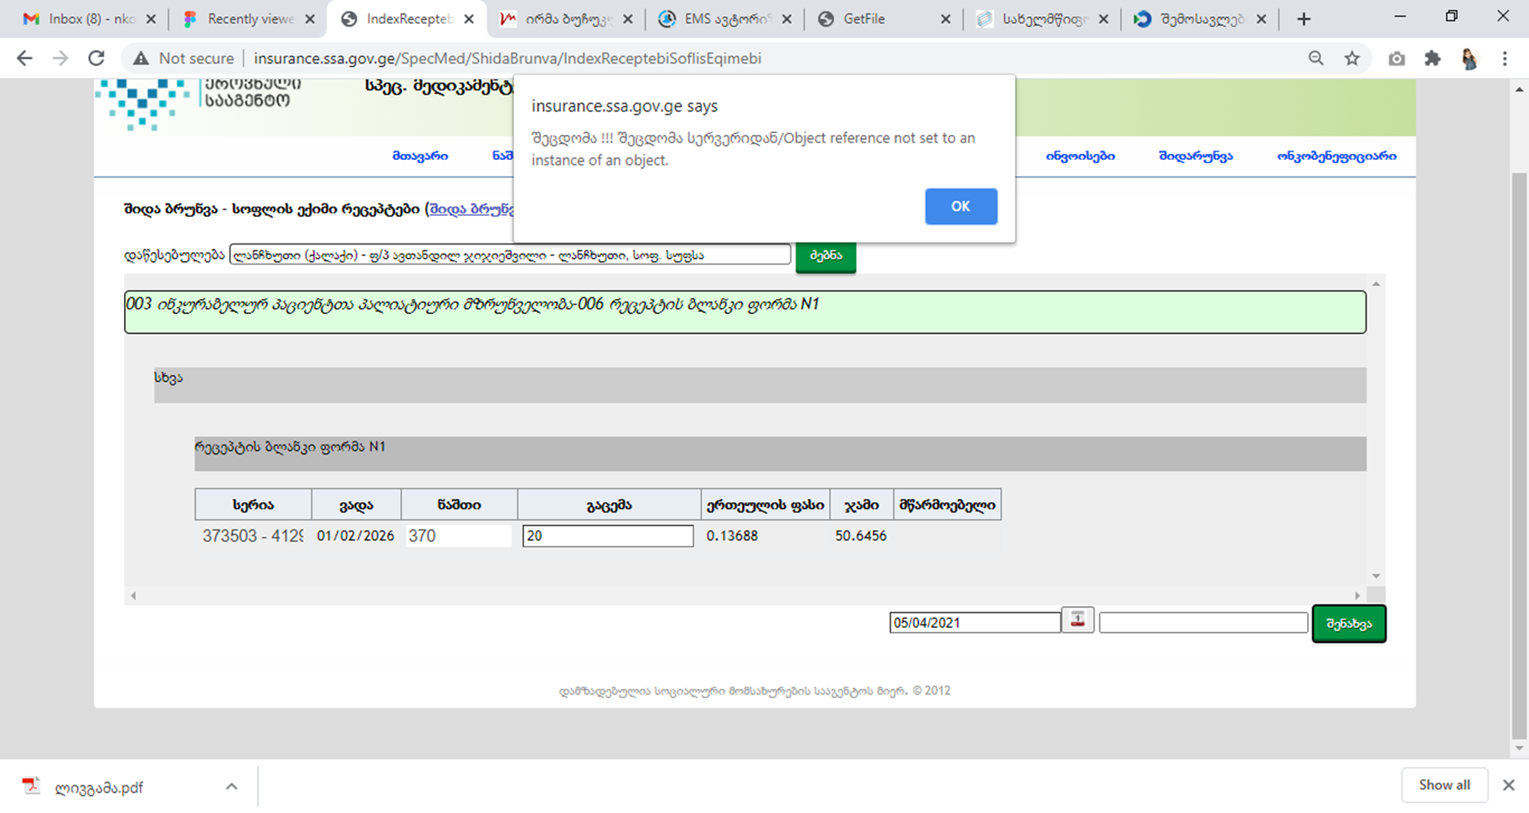Screen dimensions: 1529x813
Task: Expand the ლივგამა.pdf download options chevron
Action: coord(231,787)
